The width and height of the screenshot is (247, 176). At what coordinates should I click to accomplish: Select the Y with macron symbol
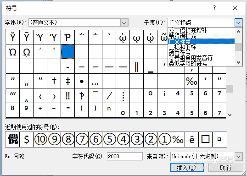27,37
